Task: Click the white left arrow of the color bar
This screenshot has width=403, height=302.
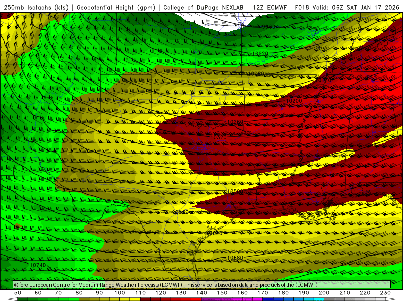Action: click(x=12, y=299)
